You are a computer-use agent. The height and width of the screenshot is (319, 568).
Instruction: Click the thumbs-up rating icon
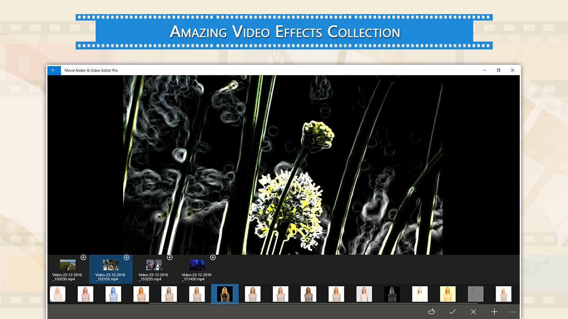pyautogui.click(x=431, y=312)
